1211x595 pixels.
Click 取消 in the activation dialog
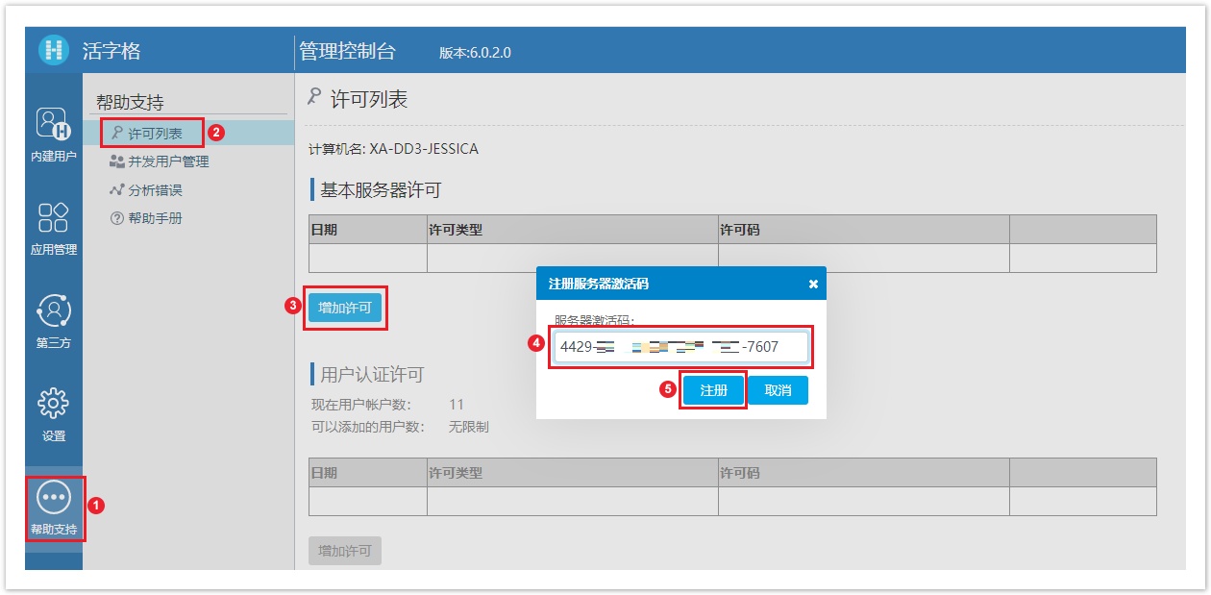[778, 390]
